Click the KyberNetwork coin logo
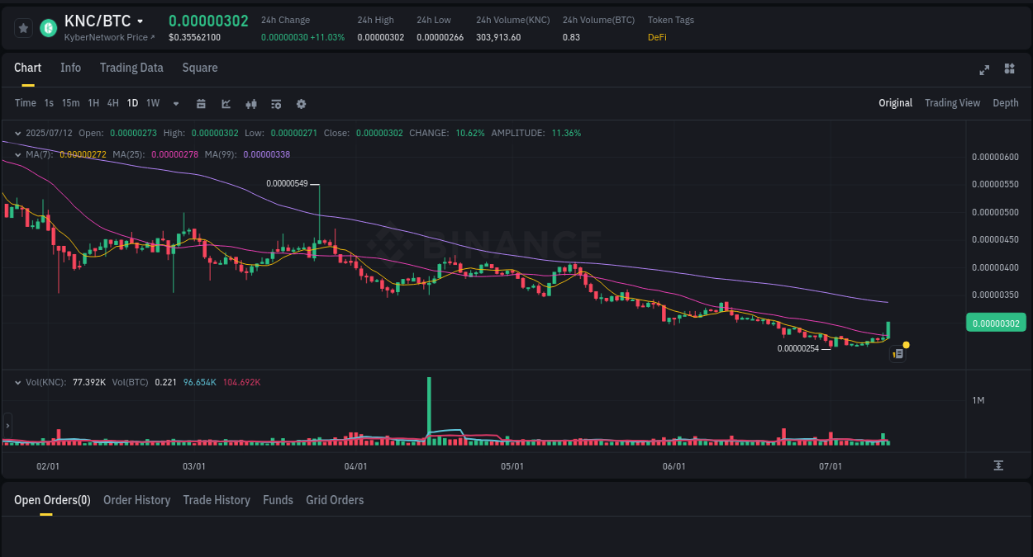 pyautogui.click(x=47, y=27)
